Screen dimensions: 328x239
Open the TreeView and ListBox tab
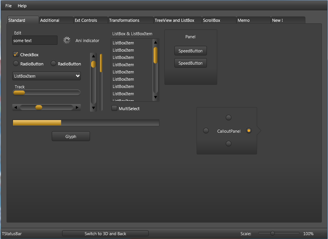point(174,20)
